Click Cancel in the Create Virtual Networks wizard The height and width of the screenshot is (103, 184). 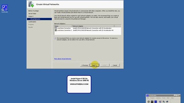pos(115,65)
